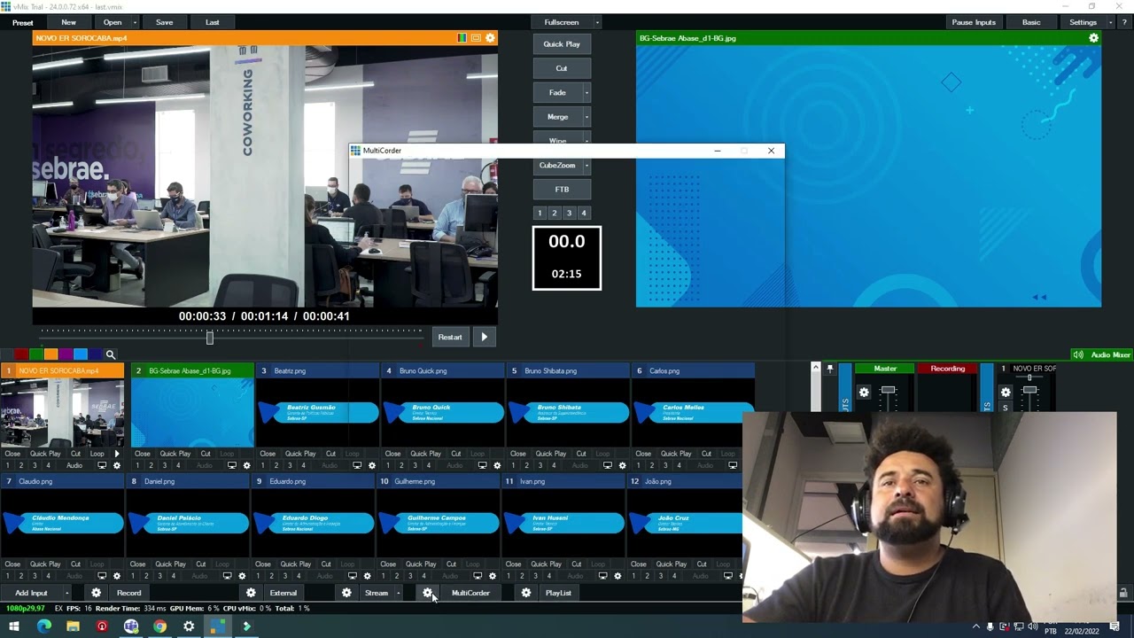Click the Quick Play transition button
This screenshot has width=1134, height=638.
pos(562,44)
